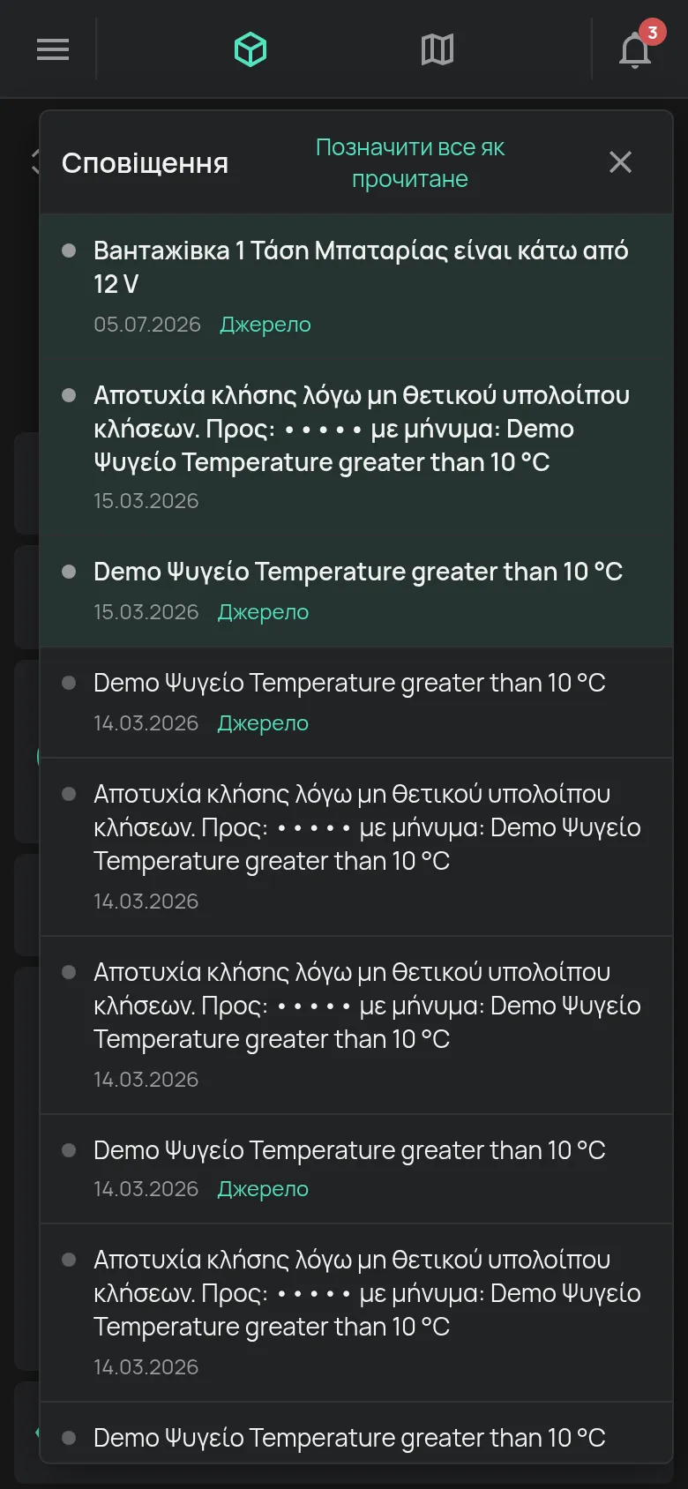
Task: Select the green cube objects icon
Action: [251, 49]
